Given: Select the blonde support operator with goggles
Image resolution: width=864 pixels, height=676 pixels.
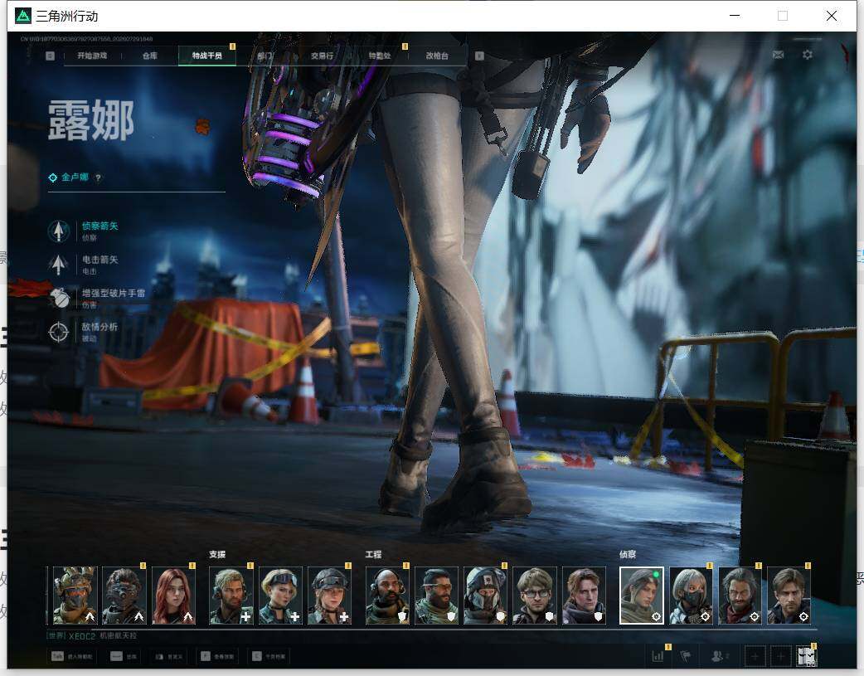Looking at the screenshot, I should point(280,596).
